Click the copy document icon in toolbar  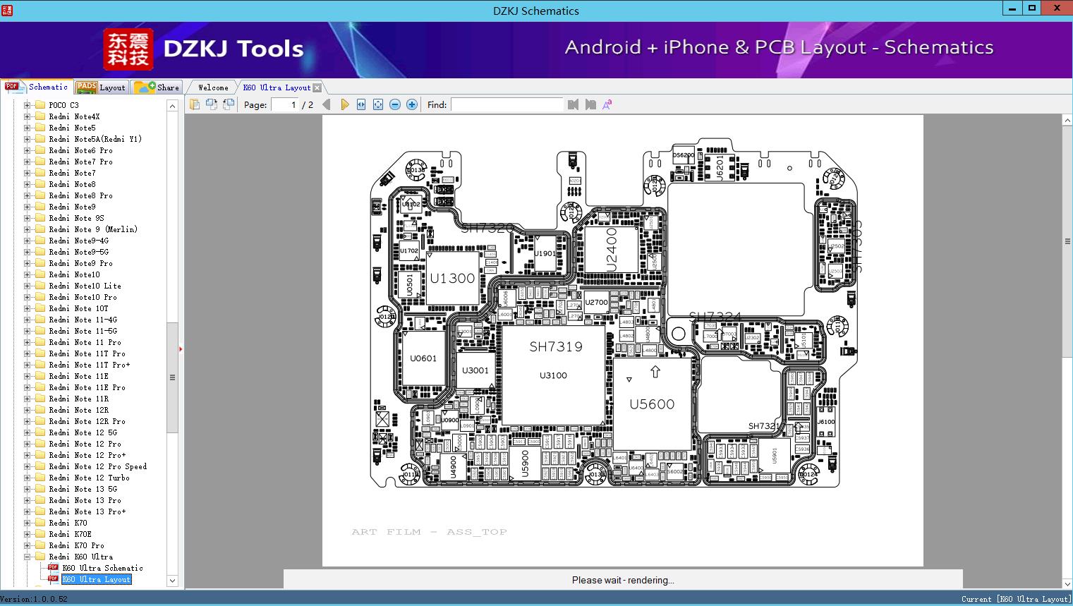195,104
